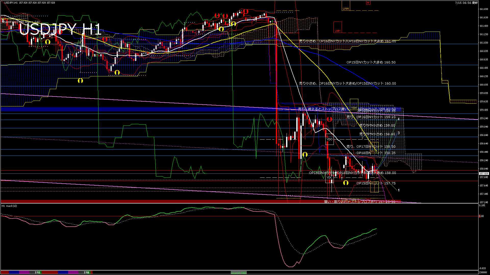Screen dimensions: 490x275
Task: Toggle the macd ON button
Action: [x=238, y=272]
